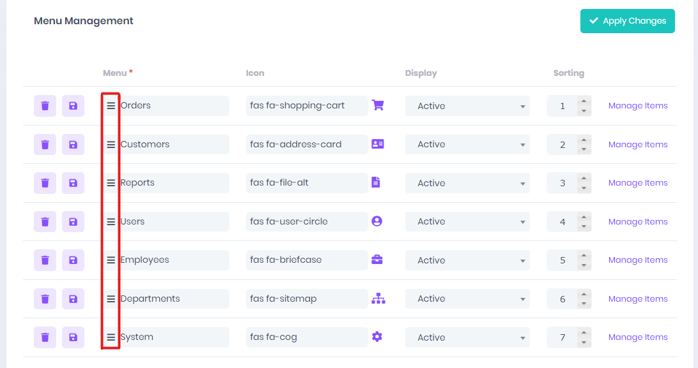This screenshot has width=698, height=368.
Task: Decrease the Users sorting value
Action: (x=584, y=227)
